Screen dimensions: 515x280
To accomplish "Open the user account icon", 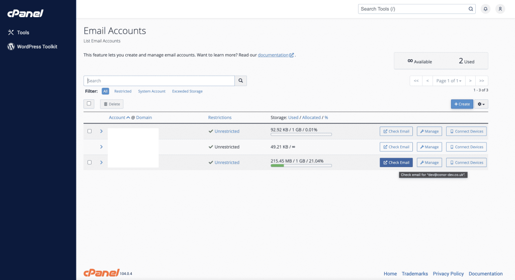I will point(500,9).
